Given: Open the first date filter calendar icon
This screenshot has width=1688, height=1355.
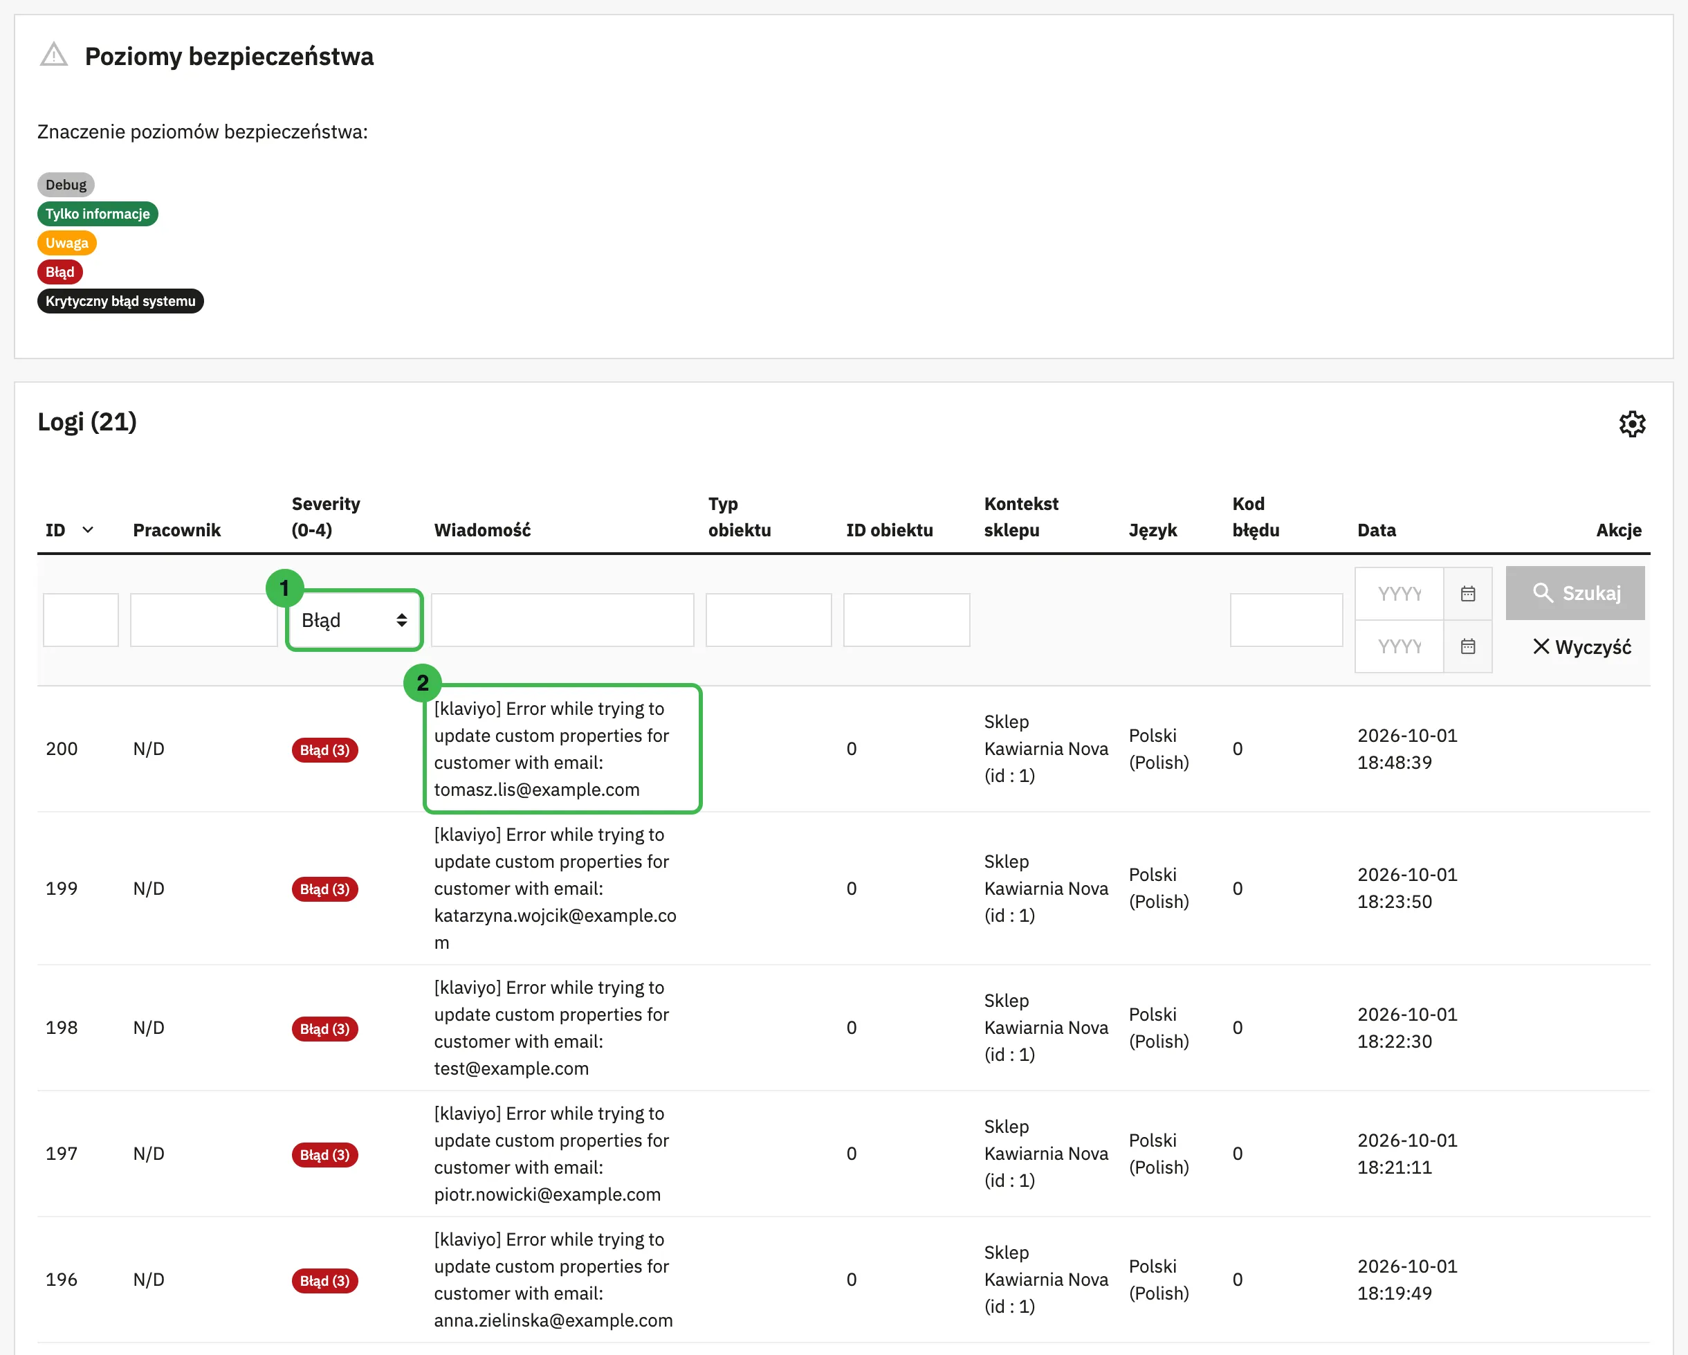Looking at the screenshot, I should (1467, 594).
